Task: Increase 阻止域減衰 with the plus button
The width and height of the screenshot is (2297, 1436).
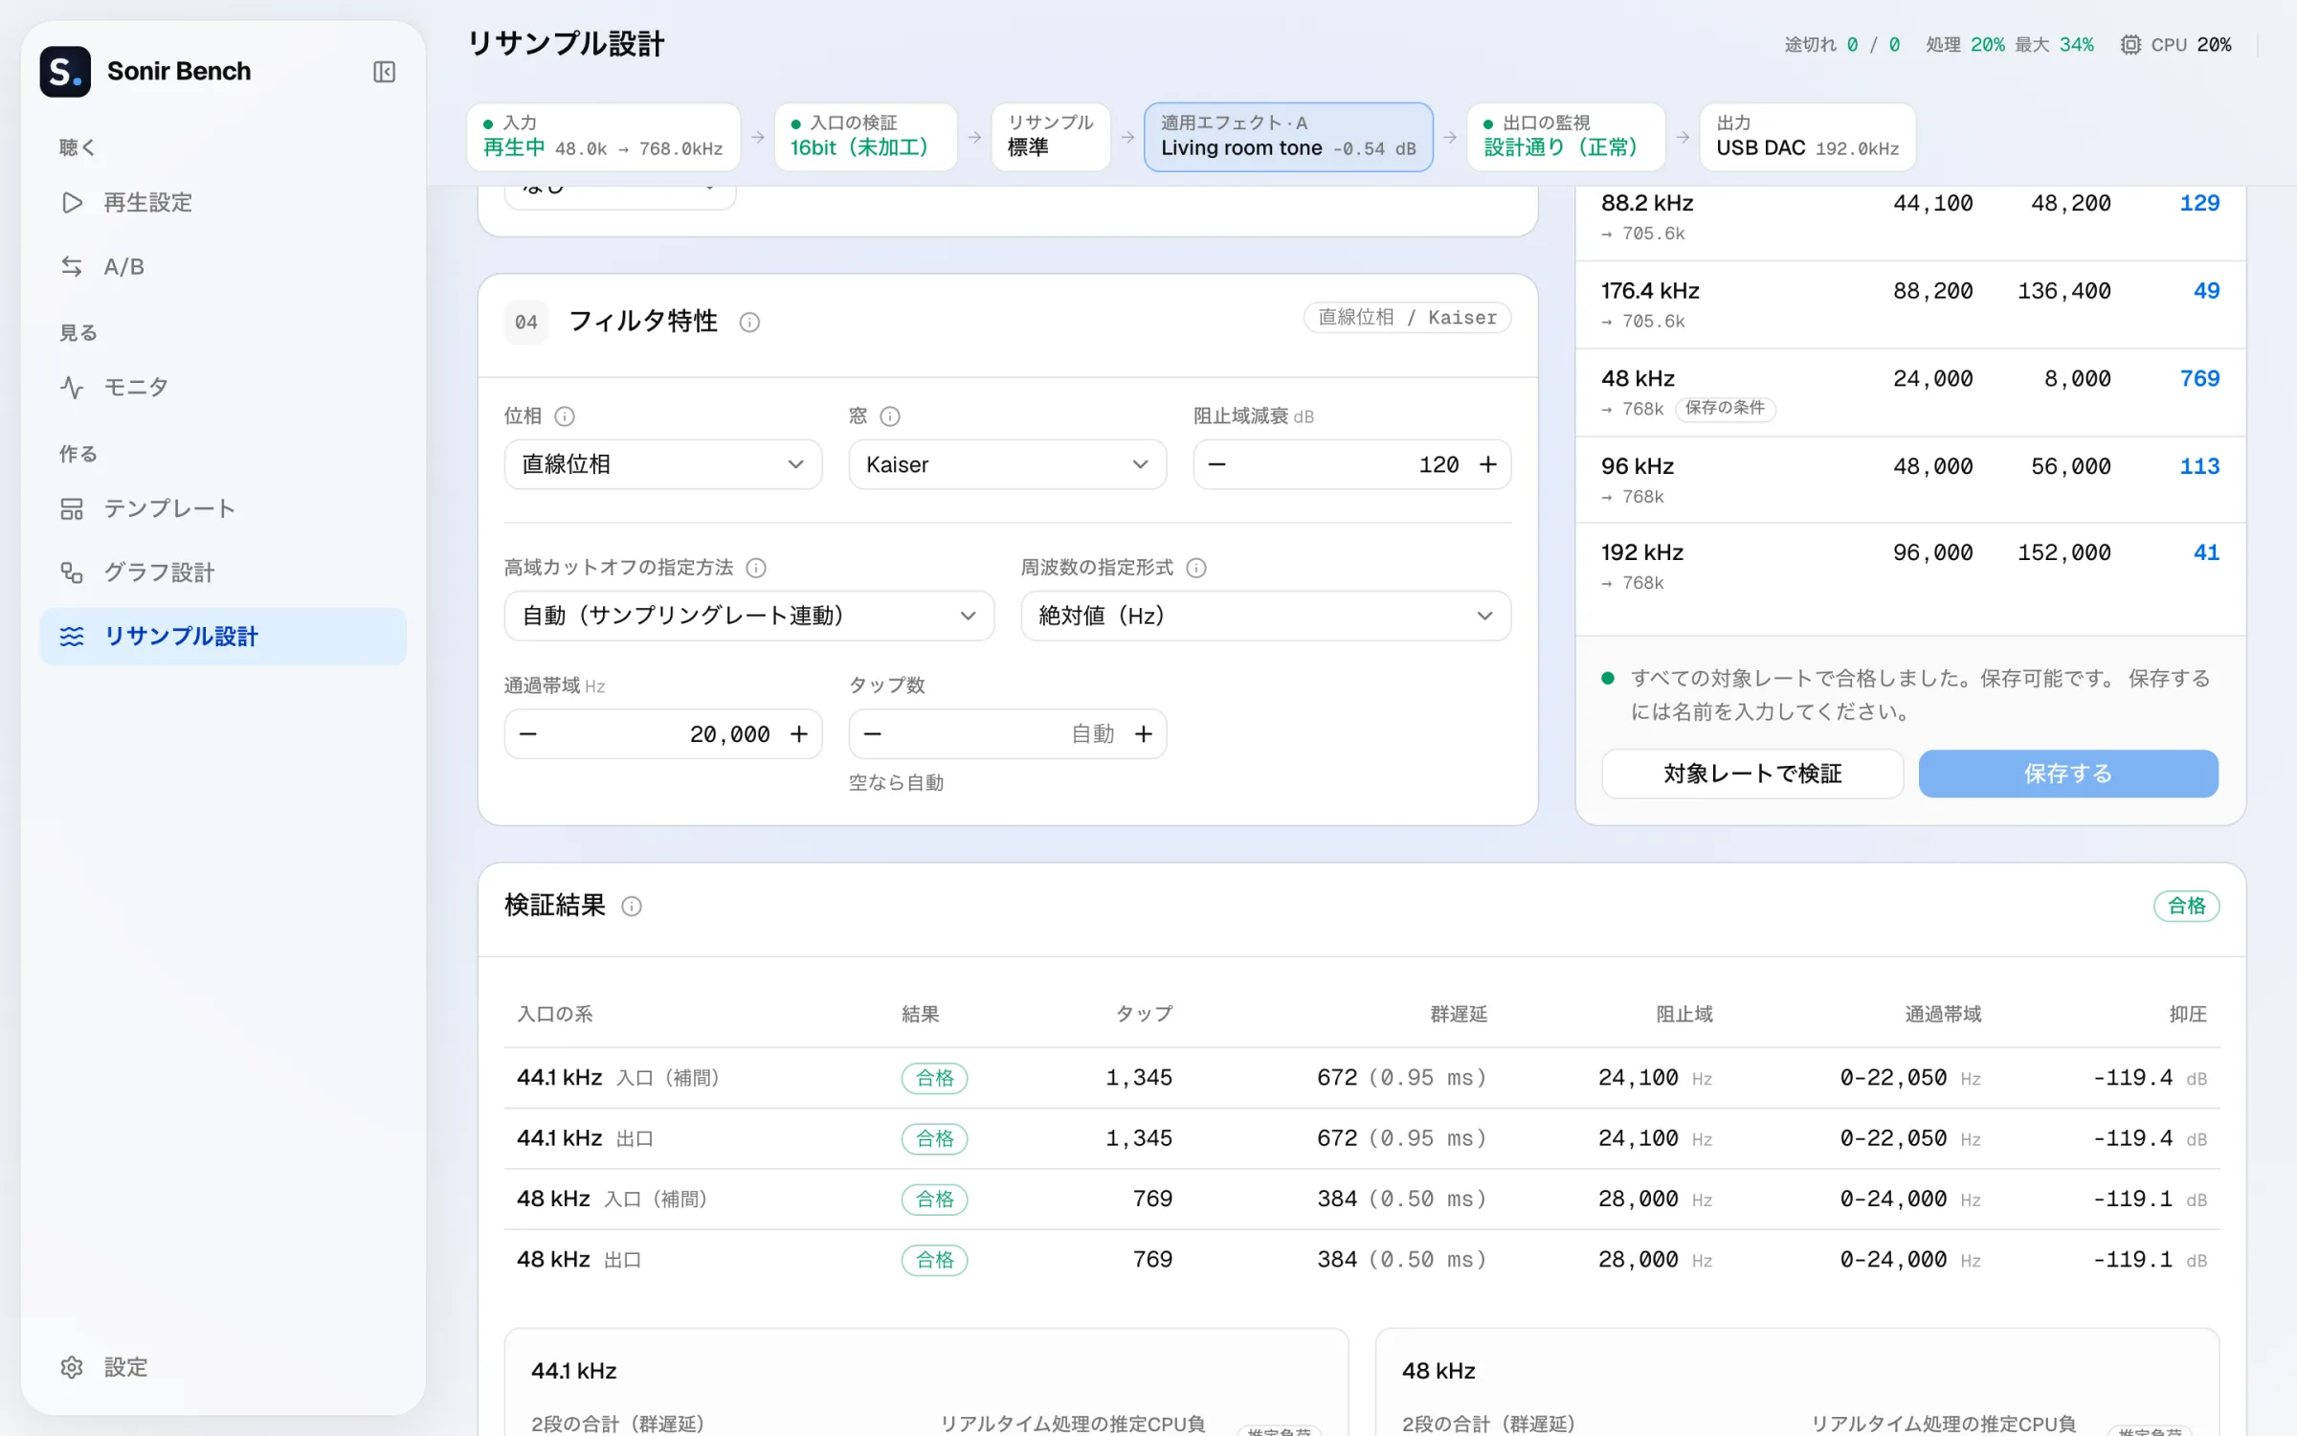Action: tap(1488, 464)
